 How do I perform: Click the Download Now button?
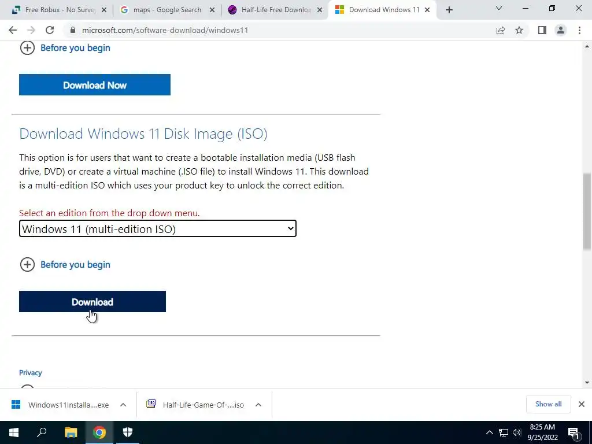[x=95, y=85]
